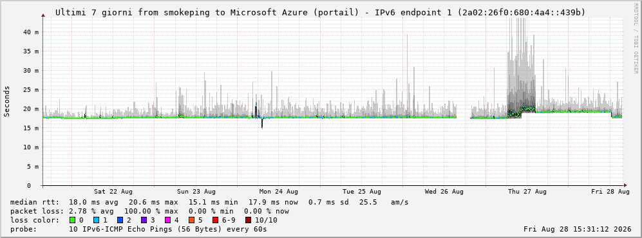Click the Sat 22 Aug axis label
The image size is (642, 238).
coord(113,192)
